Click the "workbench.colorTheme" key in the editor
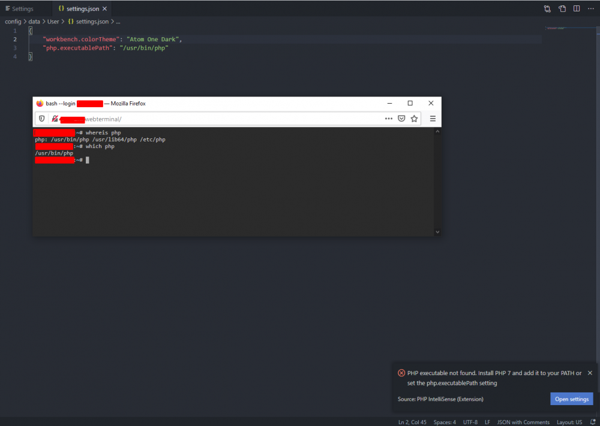The width and height of the screenshot is (600, 426). point(81,40)
